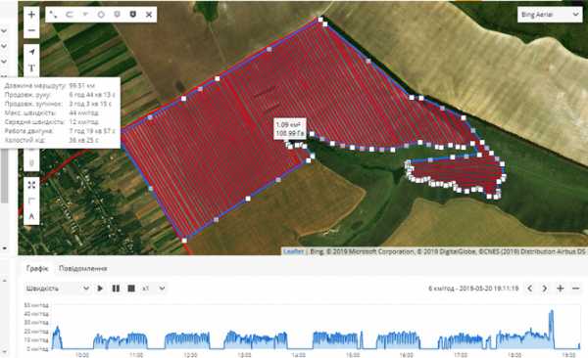Select the text label T tool
The height and width of the screenshot is (358, 588).
31,67
